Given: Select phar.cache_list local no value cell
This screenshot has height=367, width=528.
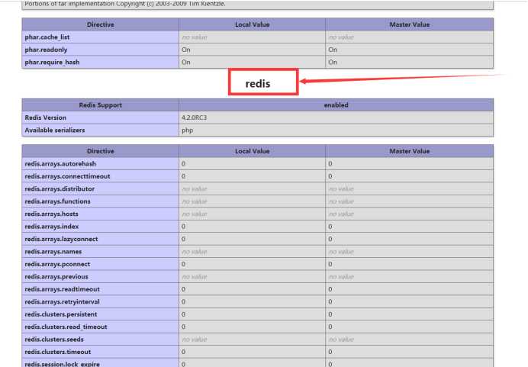Looking at the screenshot, I should click(x=253, y=37).
